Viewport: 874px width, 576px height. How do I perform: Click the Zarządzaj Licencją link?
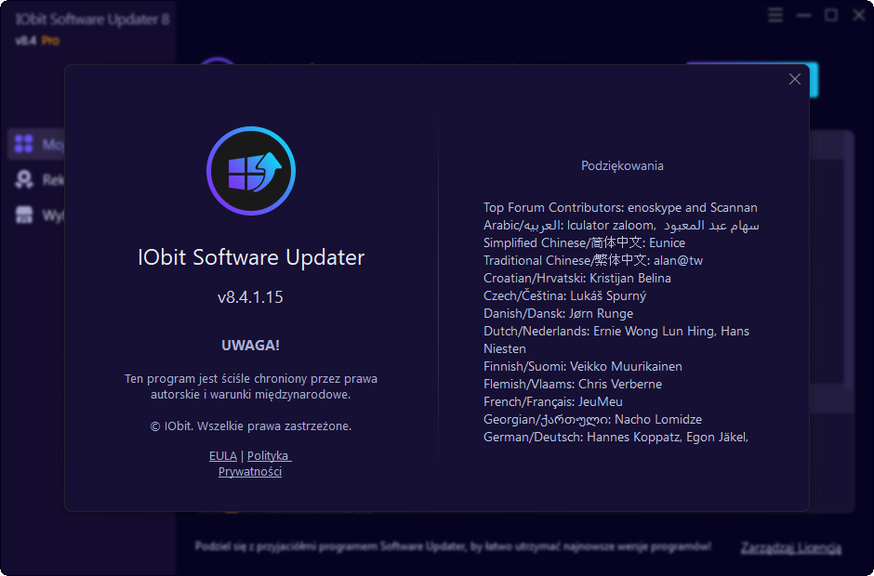point(790,547)
